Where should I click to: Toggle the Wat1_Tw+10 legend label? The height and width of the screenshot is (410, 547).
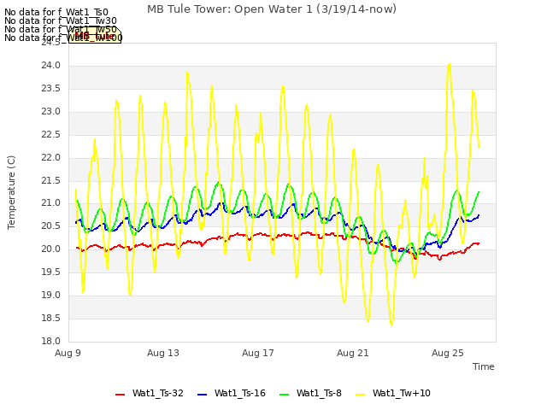coord(402,393)
